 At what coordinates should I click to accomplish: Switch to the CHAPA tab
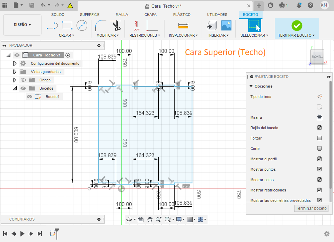150,15
